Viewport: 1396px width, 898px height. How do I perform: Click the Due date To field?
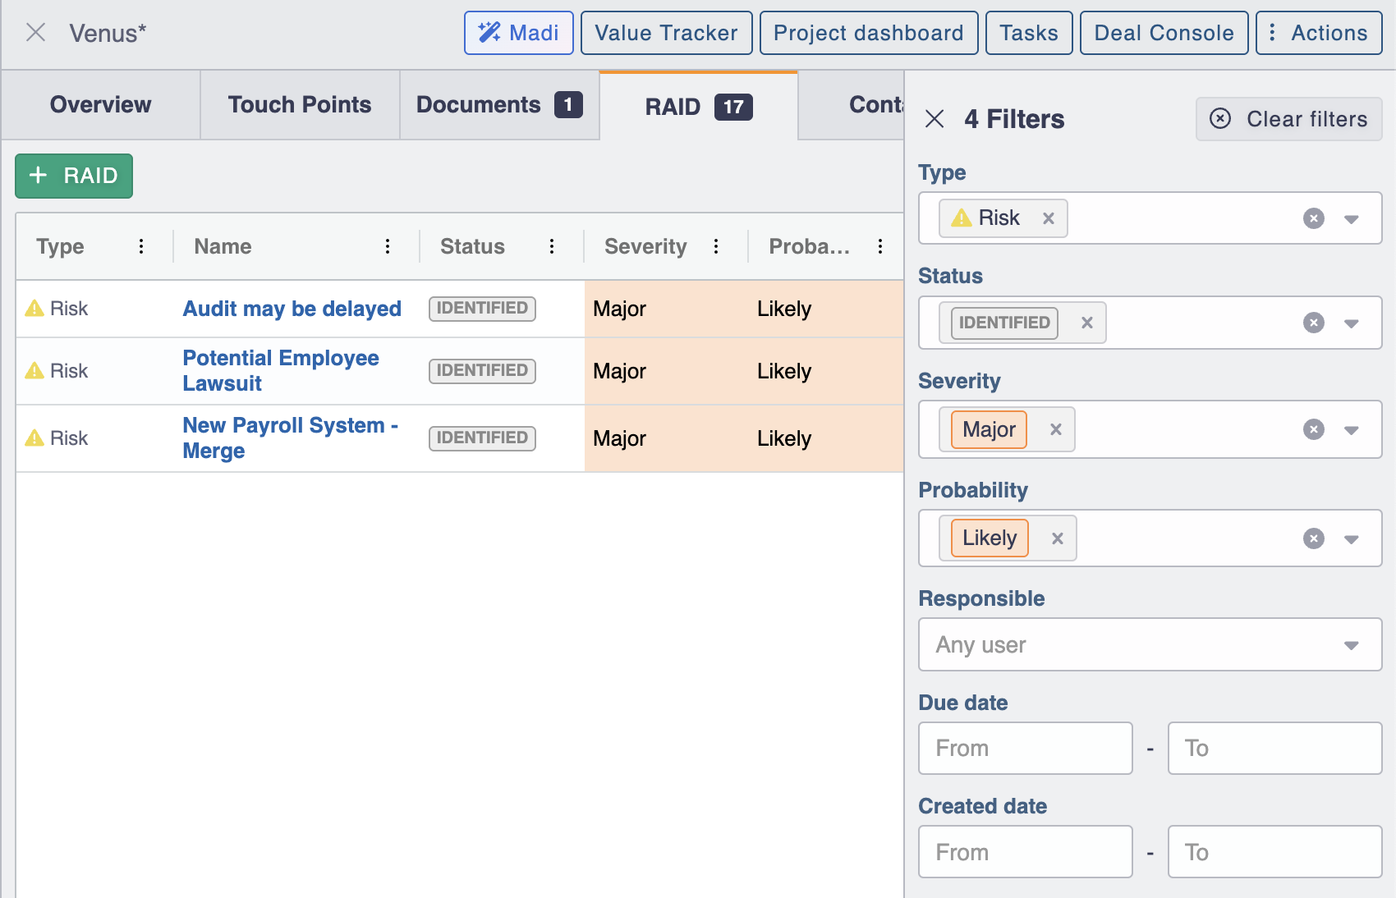click(1275, 748)
